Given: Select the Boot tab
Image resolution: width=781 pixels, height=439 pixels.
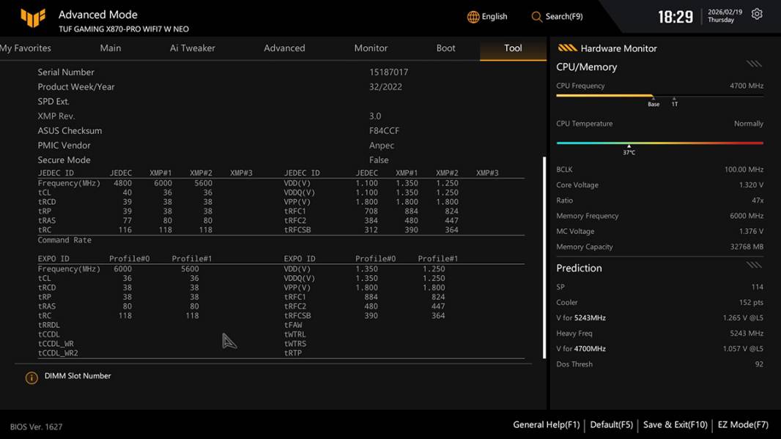Looking at the screenshot, I should pyautogui.click(x=445, y=48).
